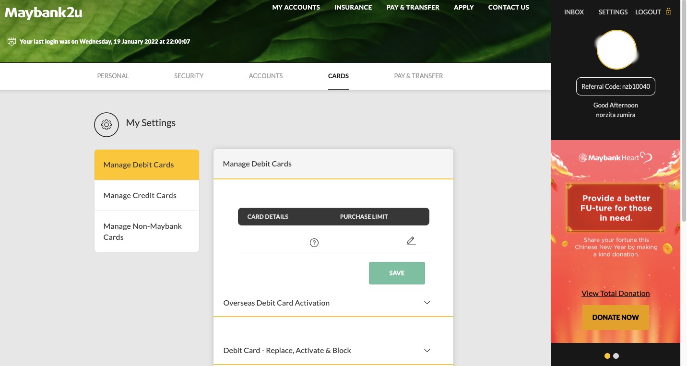687x366 pixels.
Task: Open the Insurance menu
Action: (x=353, y=7)
